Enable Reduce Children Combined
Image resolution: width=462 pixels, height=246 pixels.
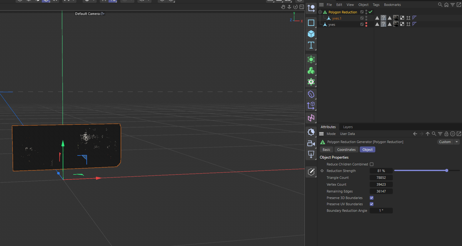click(372, 164)
